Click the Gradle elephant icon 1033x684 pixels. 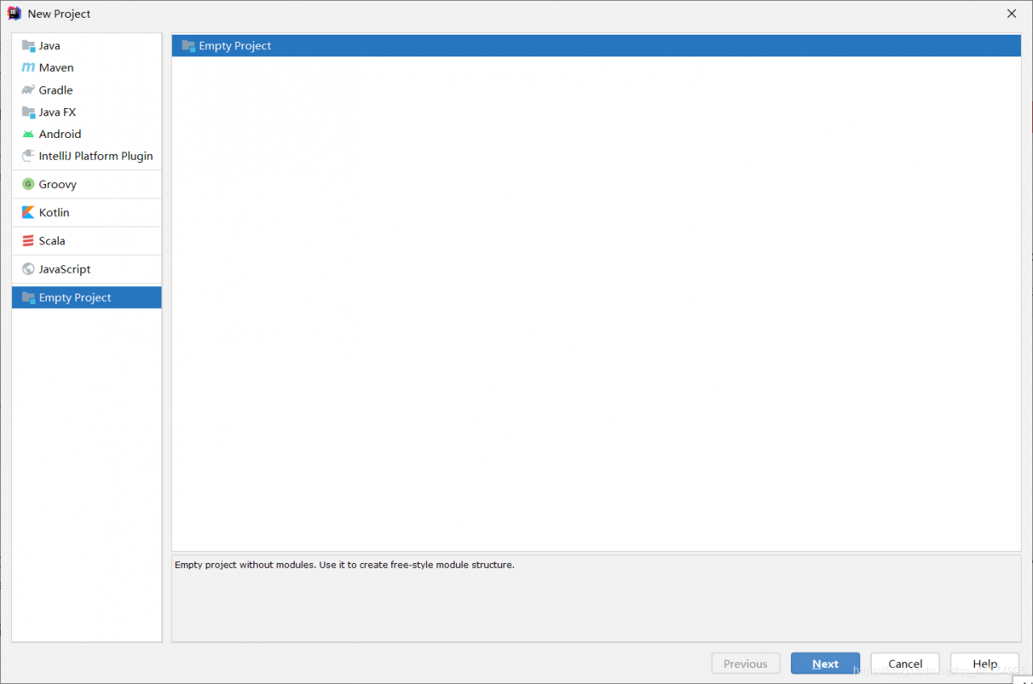point(28,90)
